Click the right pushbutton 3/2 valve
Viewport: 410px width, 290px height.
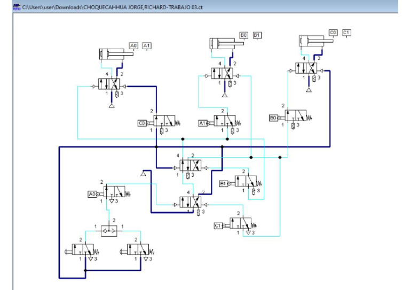(137, 252)
